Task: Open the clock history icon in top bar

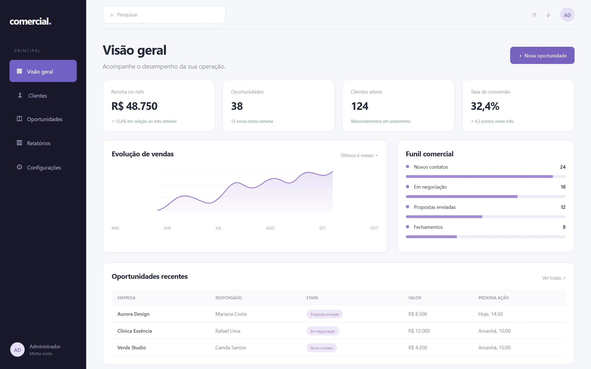Action: (534, 15)
